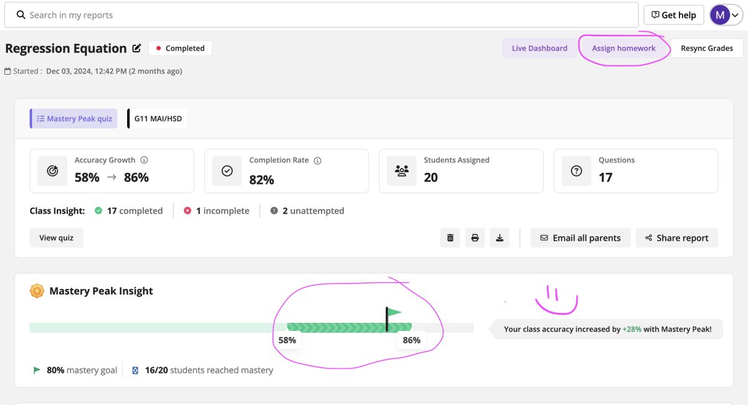Click the Completion Rate value 82%
Image resolution: width=748 pixels, height=405 pixels.
click(262, 180)
